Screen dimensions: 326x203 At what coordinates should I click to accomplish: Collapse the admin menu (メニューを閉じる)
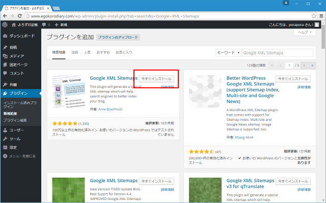click(x=21, y=156)
